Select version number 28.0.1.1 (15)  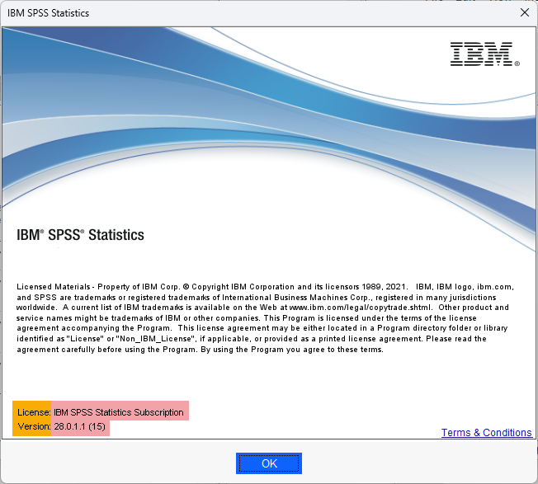tap(79, 426)
